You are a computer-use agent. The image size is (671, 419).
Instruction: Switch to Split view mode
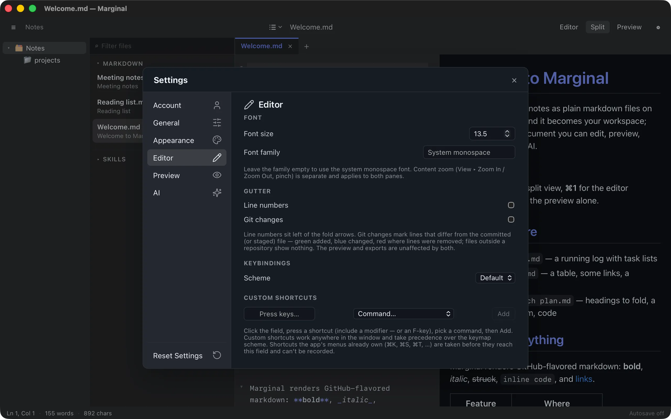pyautogui.click(x=598, y=27)
